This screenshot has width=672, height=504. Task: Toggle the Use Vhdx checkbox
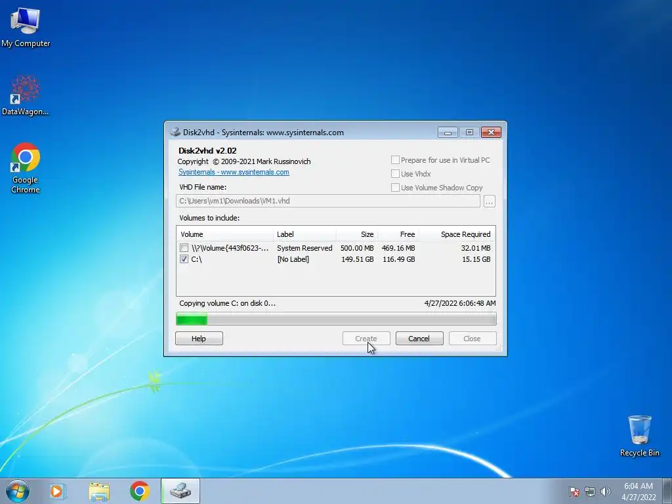click(395, 173)
